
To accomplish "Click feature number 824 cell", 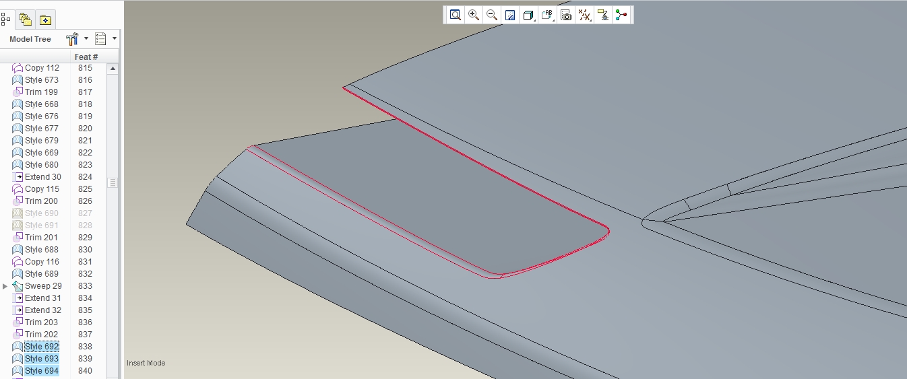I will click(x=85, y=177).
